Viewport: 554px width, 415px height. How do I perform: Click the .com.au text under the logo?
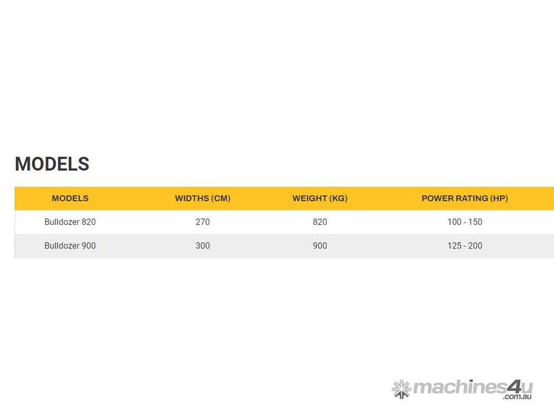pyautogui.click(x=517, y=397)
